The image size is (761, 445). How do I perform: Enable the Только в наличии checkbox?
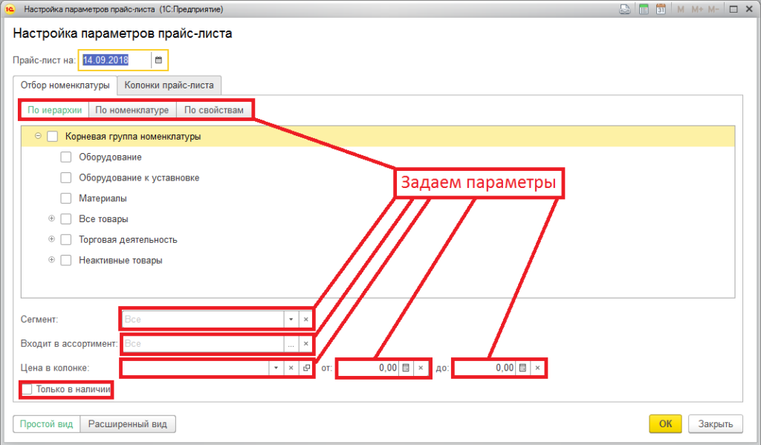tap(27, 389)
